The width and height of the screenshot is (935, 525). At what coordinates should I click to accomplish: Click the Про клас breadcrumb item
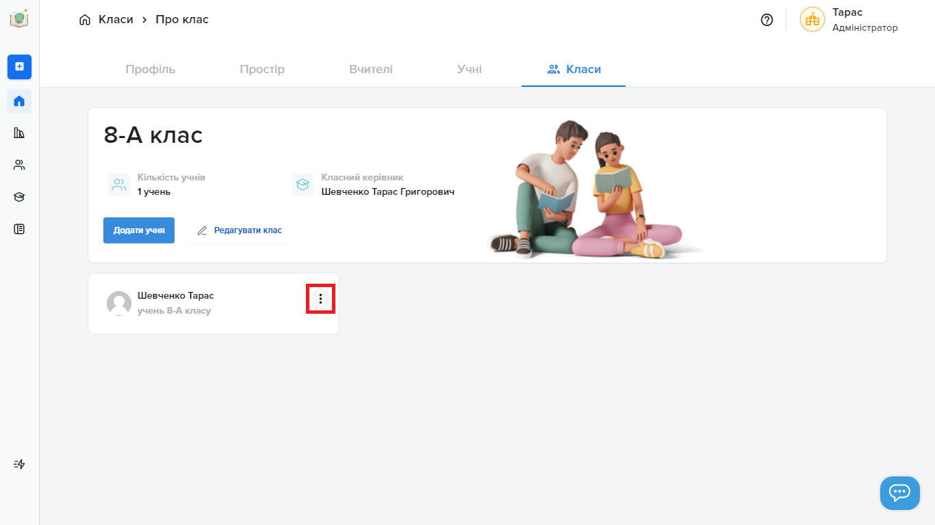click(182, 20)
